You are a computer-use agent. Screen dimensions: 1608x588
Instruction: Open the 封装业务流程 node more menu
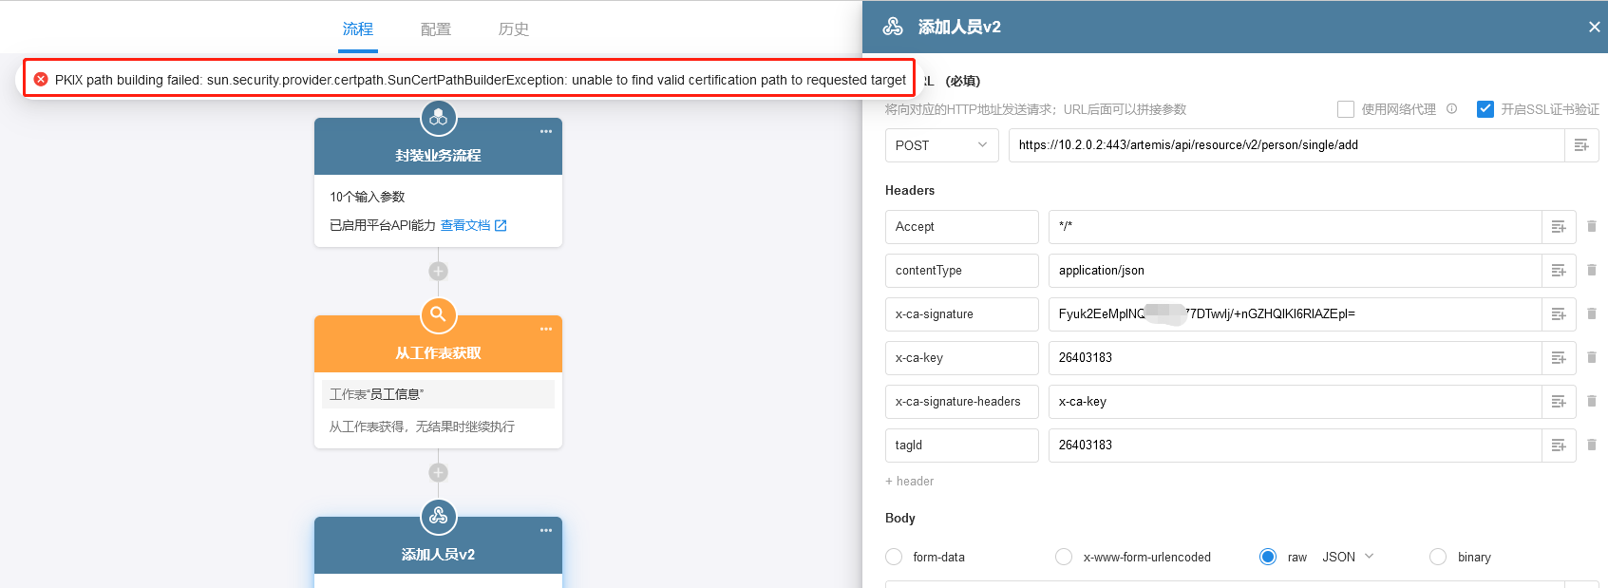click(546, 131)
